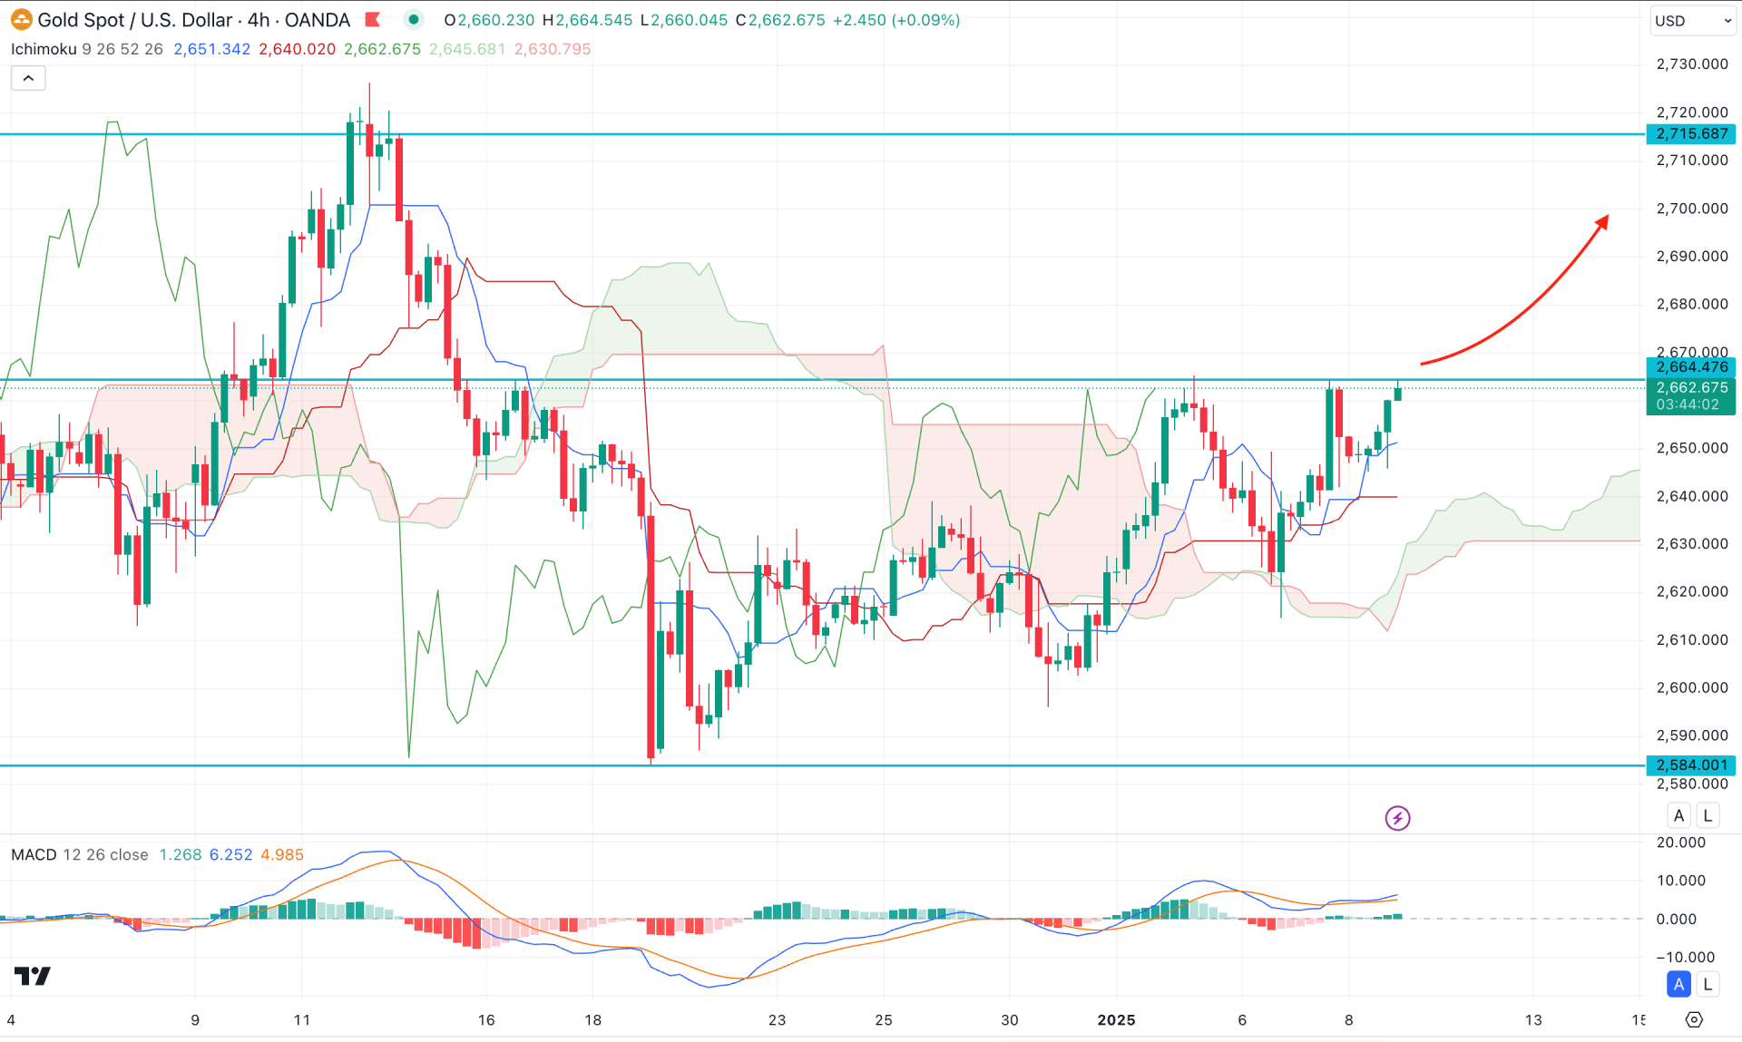This screenshot has width=1742, height=1042.
Task: Click the 2025 date label on time axis
Action: point(1116,1020)
